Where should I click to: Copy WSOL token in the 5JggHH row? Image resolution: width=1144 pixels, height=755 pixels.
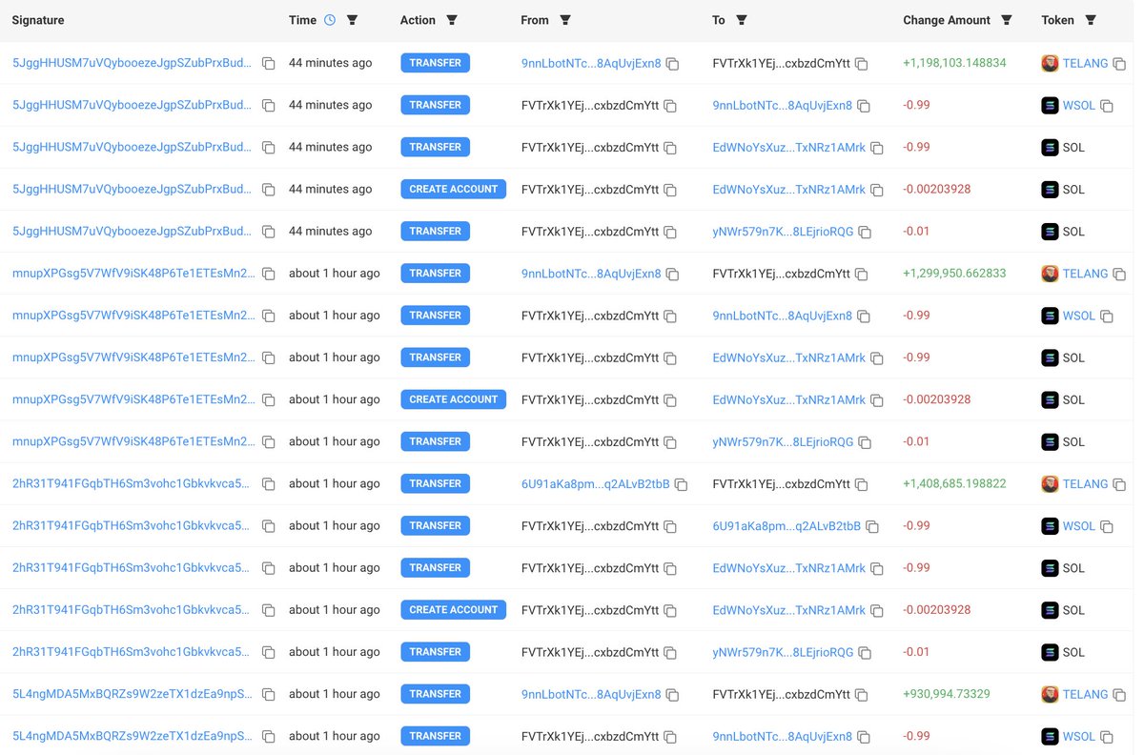click(x=1107, y=106)
